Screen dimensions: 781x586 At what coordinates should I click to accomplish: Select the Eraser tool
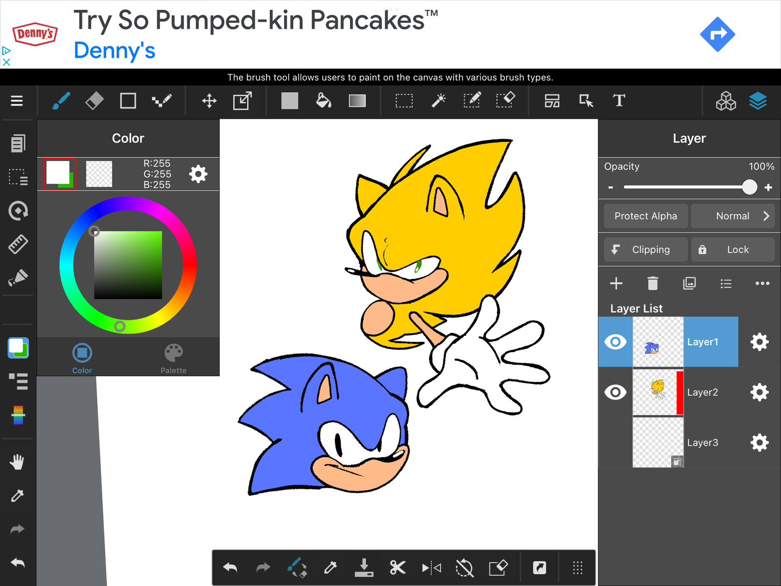click(x=94, y=101)
